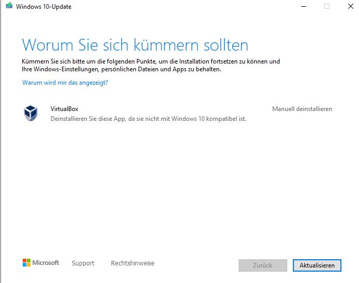Open the Support link
Image resolution: width=359 pixels, height=283 pixels.
[x=83, y=263]
